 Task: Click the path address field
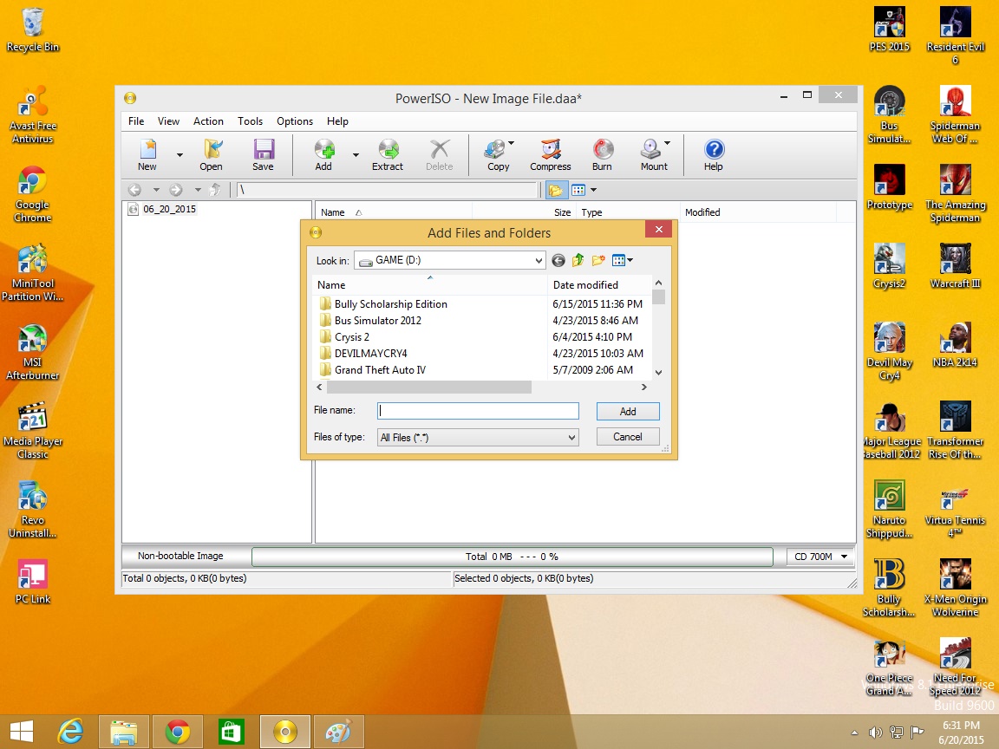(x=388, y=190)
